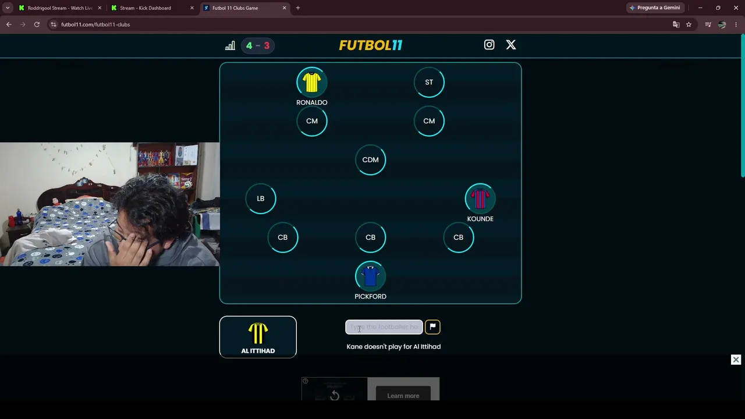
Task: Open the Chrome profile avatar
Action: (x=722, y=24)
